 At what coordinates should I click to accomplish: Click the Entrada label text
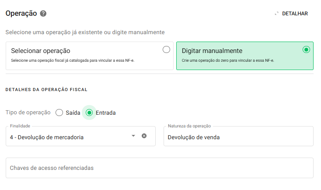click(106, 113)
